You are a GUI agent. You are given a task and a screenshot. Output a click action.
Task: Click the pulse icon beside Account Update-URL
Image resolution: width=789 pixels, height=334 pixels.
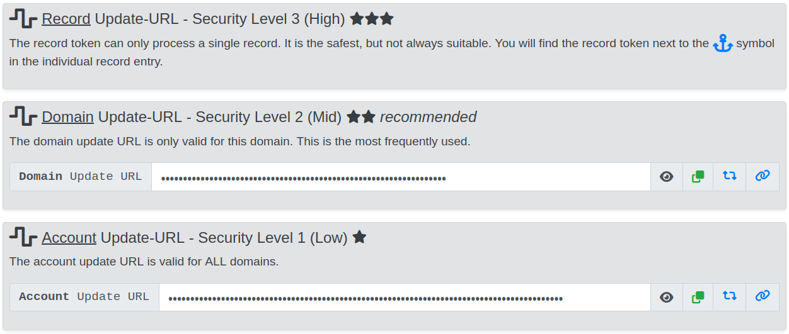[x=23, y=238]
